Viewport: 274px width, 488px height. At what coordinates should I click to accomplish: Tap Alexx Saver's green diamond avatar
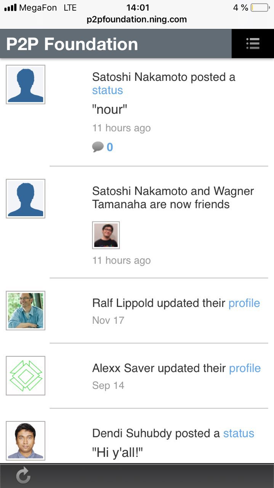(x=26, y=376)
